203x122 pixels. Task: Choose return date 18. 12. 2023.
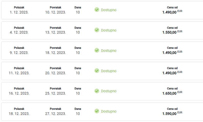point(55,53)
